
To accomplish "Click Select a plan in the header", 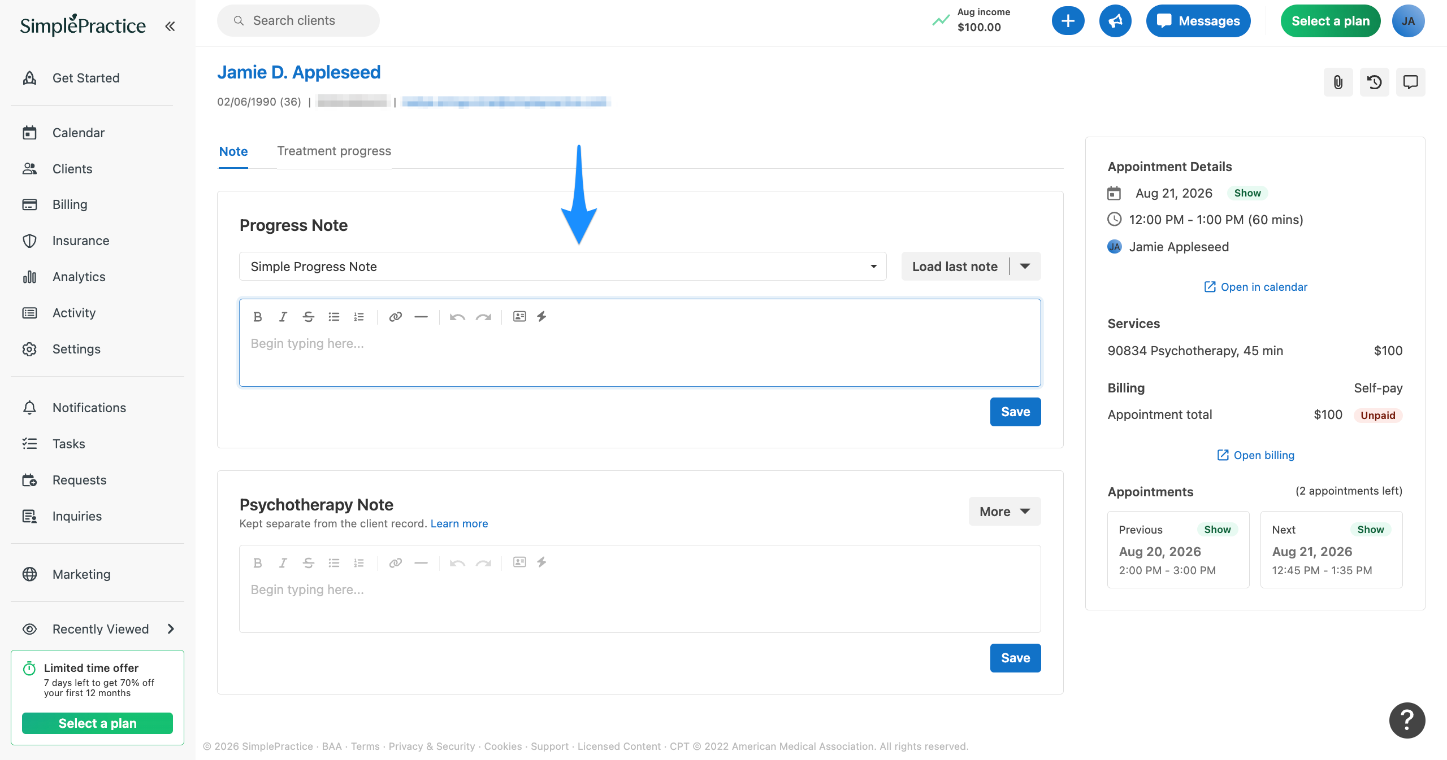I will [x=1331, y=21].
